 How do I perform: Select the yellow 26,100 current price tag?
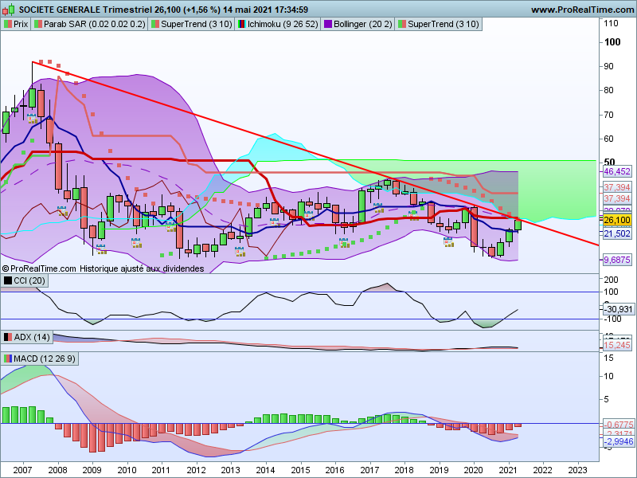[616, 221]
